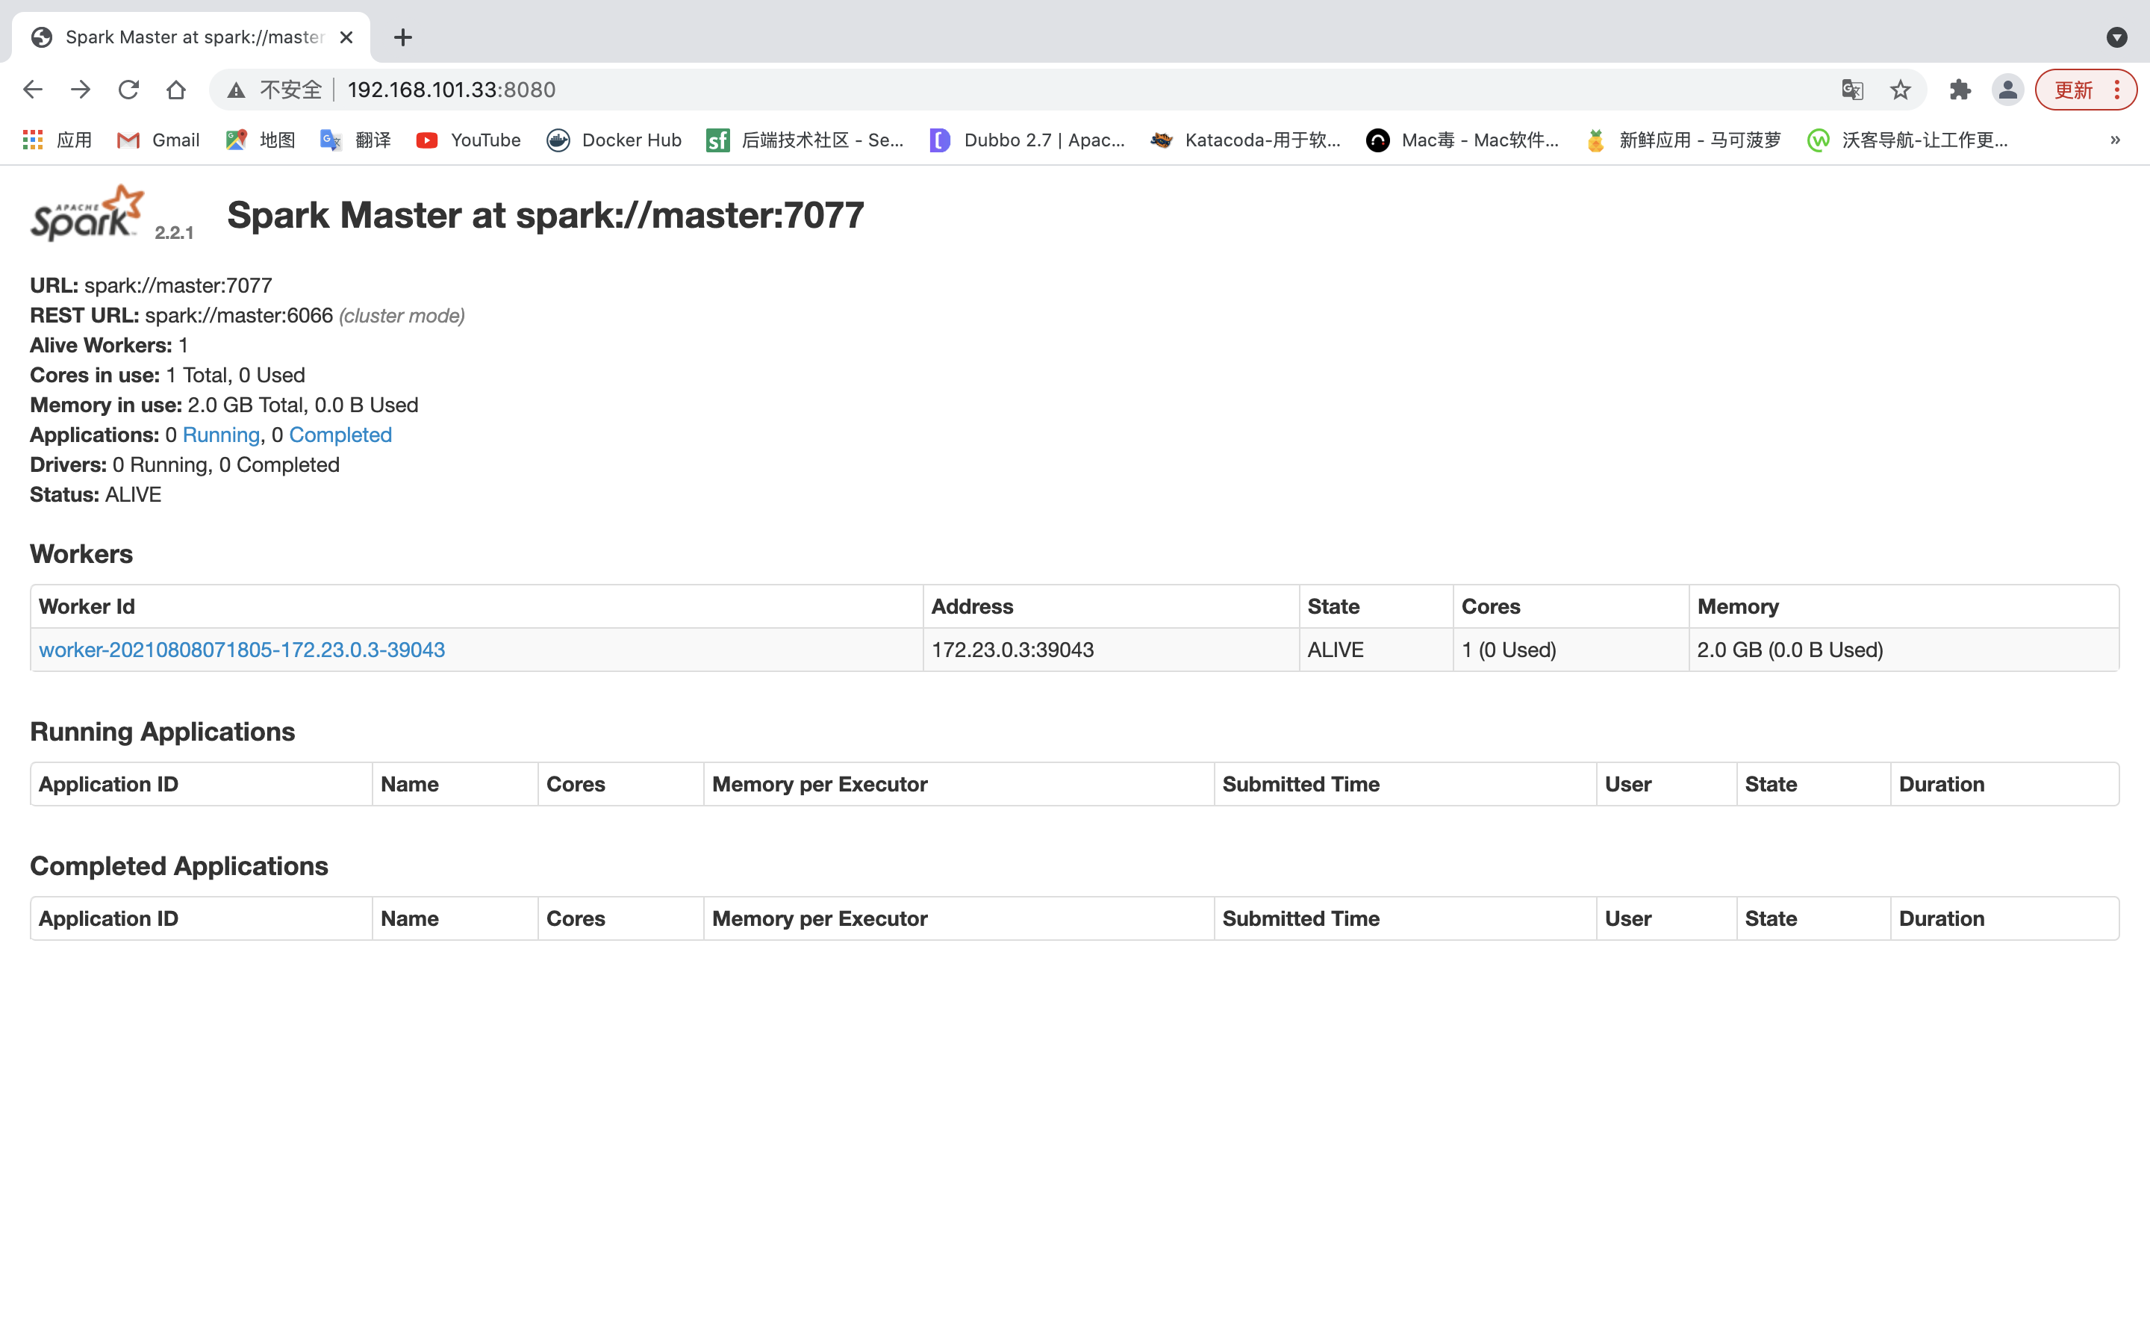Open the worker-20210808071805 link
Viewport: 2150px width, 1344px height.
(242, 650)
